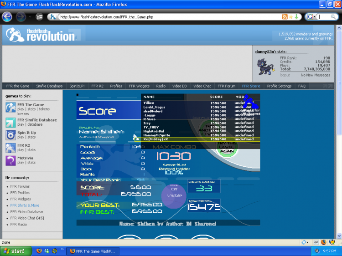Click the page scrollbar down arrow
The width and height of the screenshot is (342, 256).
coord(339,236)
